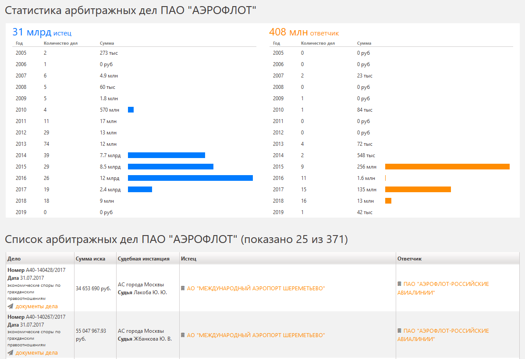Open plaintiff link АО 'Международный аэропорт Шереметьево' in case A40-140428/2017
Image resolution: width=525 pixels, height=359 pixels.
pyautogui.click(x=256, y=289)
